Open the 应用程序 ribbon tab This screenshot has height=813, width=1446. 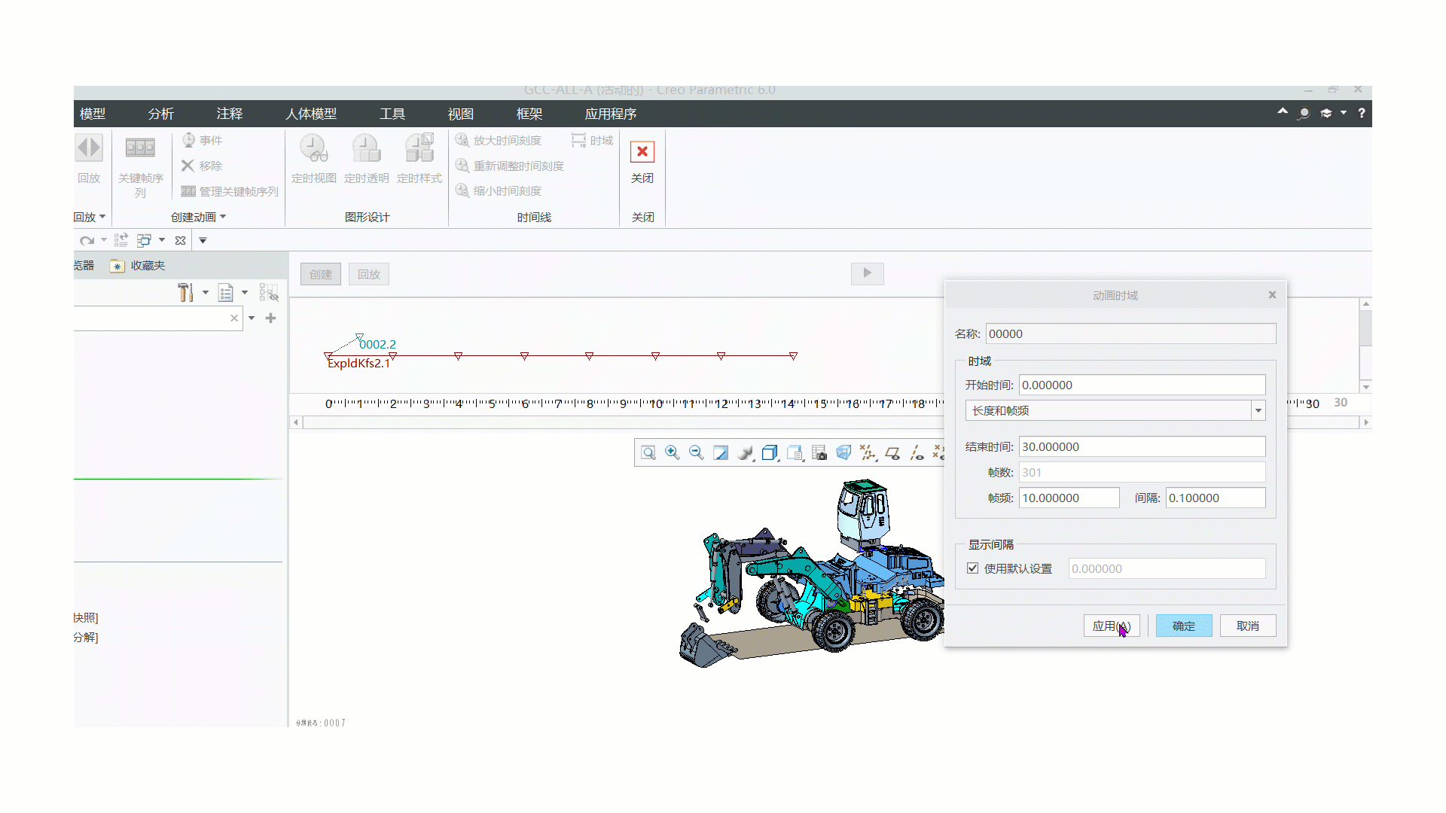[610, 114]
